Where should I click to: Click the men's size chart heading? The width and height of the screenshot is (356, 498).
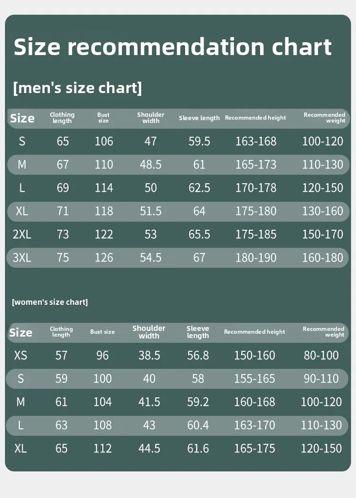tap(77, 88)
